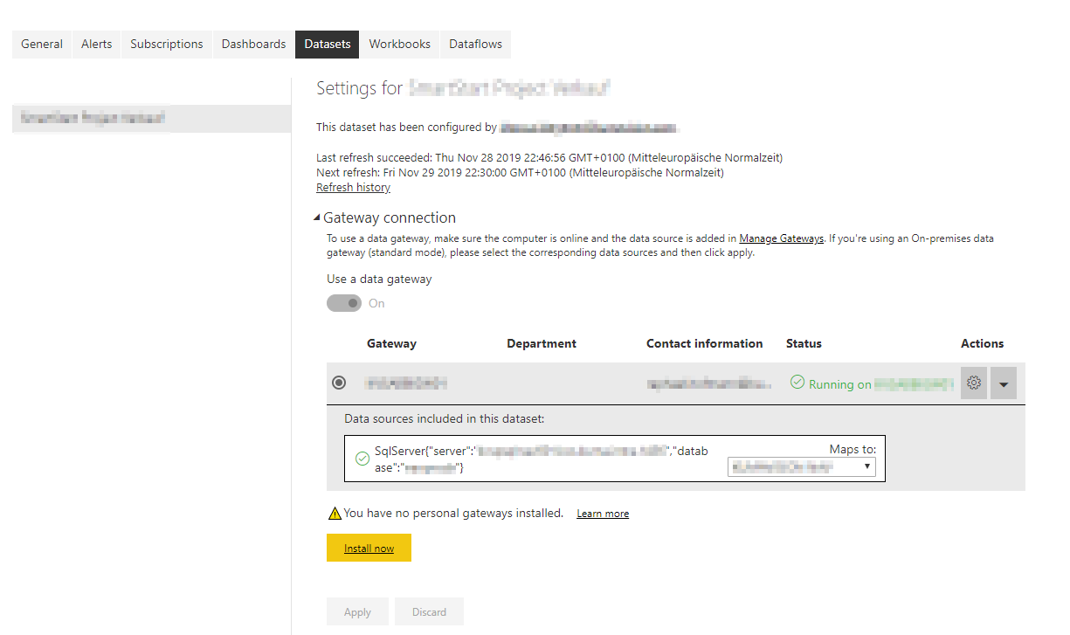Click the Discard button
The height and width of the screenshot is (635, 1070).
(429, 611)
